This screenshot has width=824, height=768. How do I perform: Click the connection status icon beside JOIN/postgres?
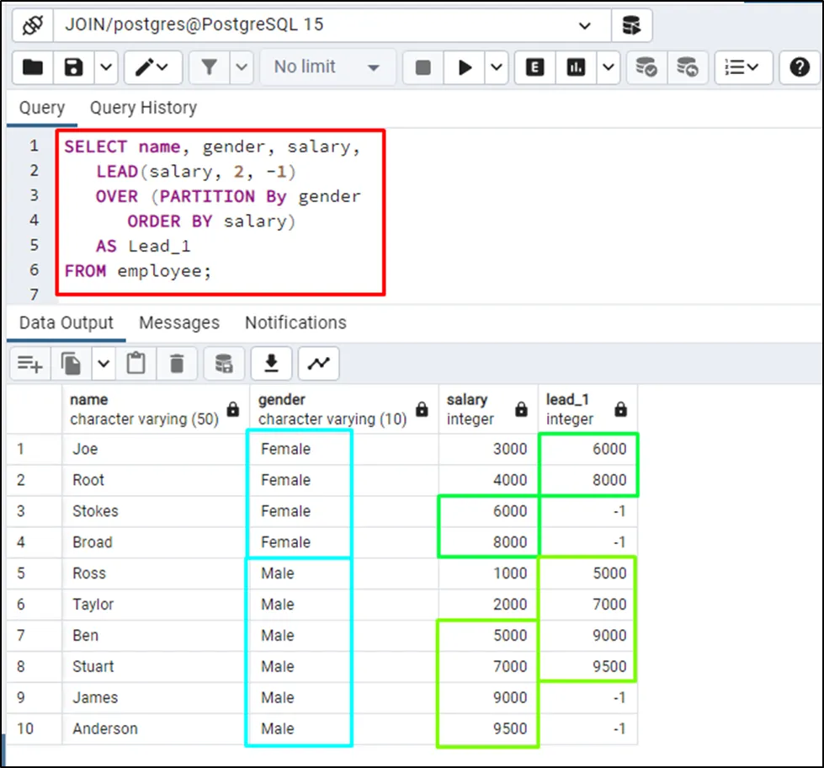coord(32,25)
